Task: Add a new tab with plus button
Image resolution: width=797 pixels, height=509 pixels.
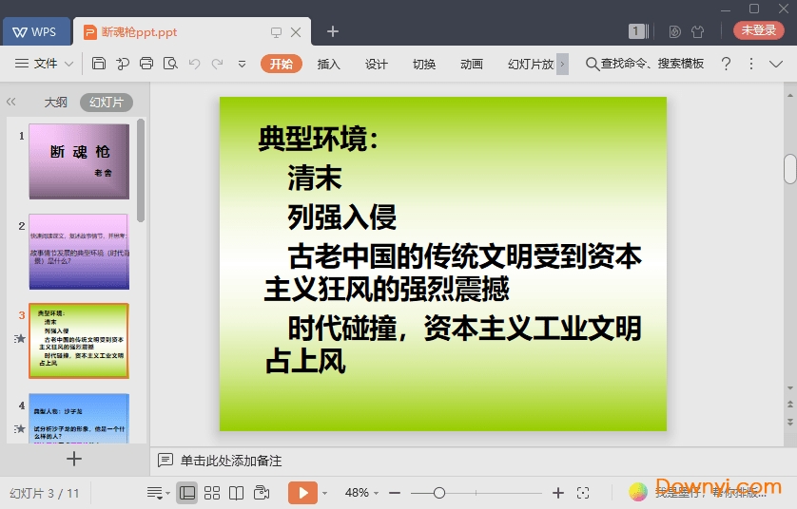Action: (333, 31)
